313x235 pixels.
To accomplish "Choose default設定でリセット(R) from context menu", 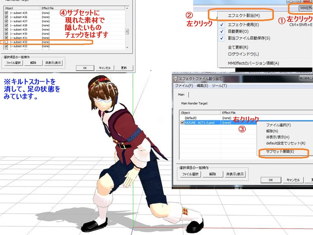I will coord(286,144).
